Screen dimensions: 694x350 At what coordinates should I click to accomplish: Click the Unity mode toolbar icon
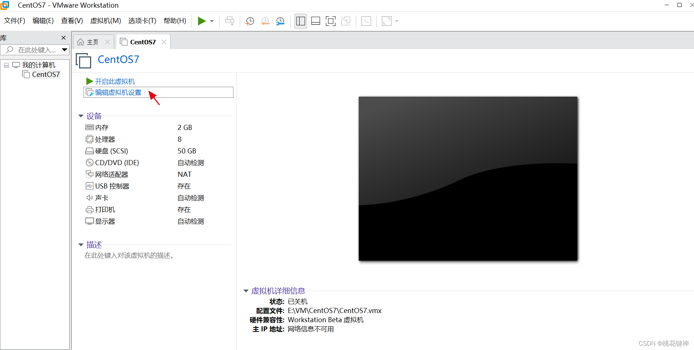(346, 21)
